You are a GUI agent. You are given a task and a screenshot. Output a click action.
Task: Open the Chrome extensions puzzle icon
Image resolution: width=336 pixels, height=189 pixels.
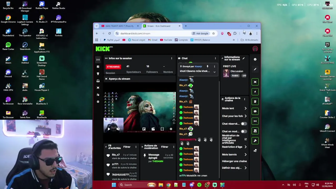point(235,33)
